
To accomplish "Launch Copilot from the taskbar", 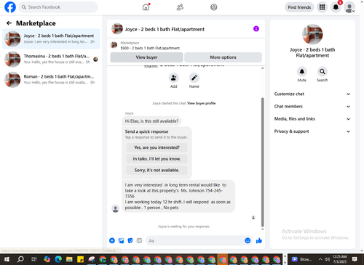I will pos(47,259).
